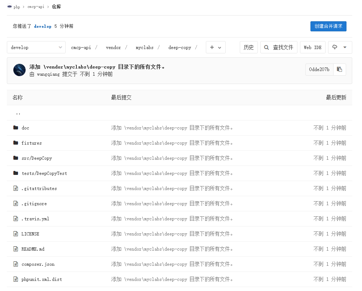Open the doc folder
The image size is (362, 291).
pos(25,128)
